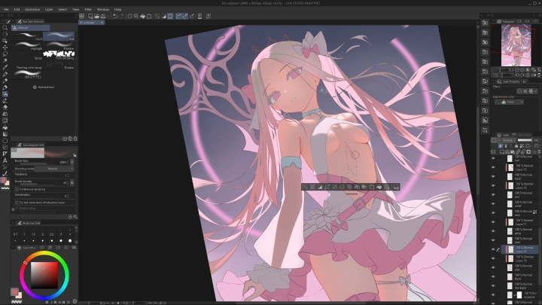Select the Text tool
Viewport: 542px width, 305px height.
[x=5, y=160]
